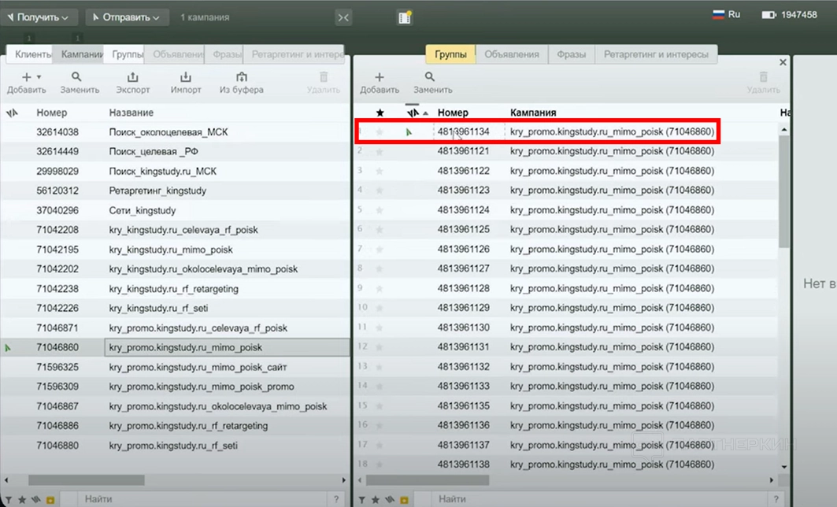The height and width of the screenshot is (507, 837).
Task: Select the Ретаргетинг_kingstudy campaign row
Action: click(x=157, y=191)
